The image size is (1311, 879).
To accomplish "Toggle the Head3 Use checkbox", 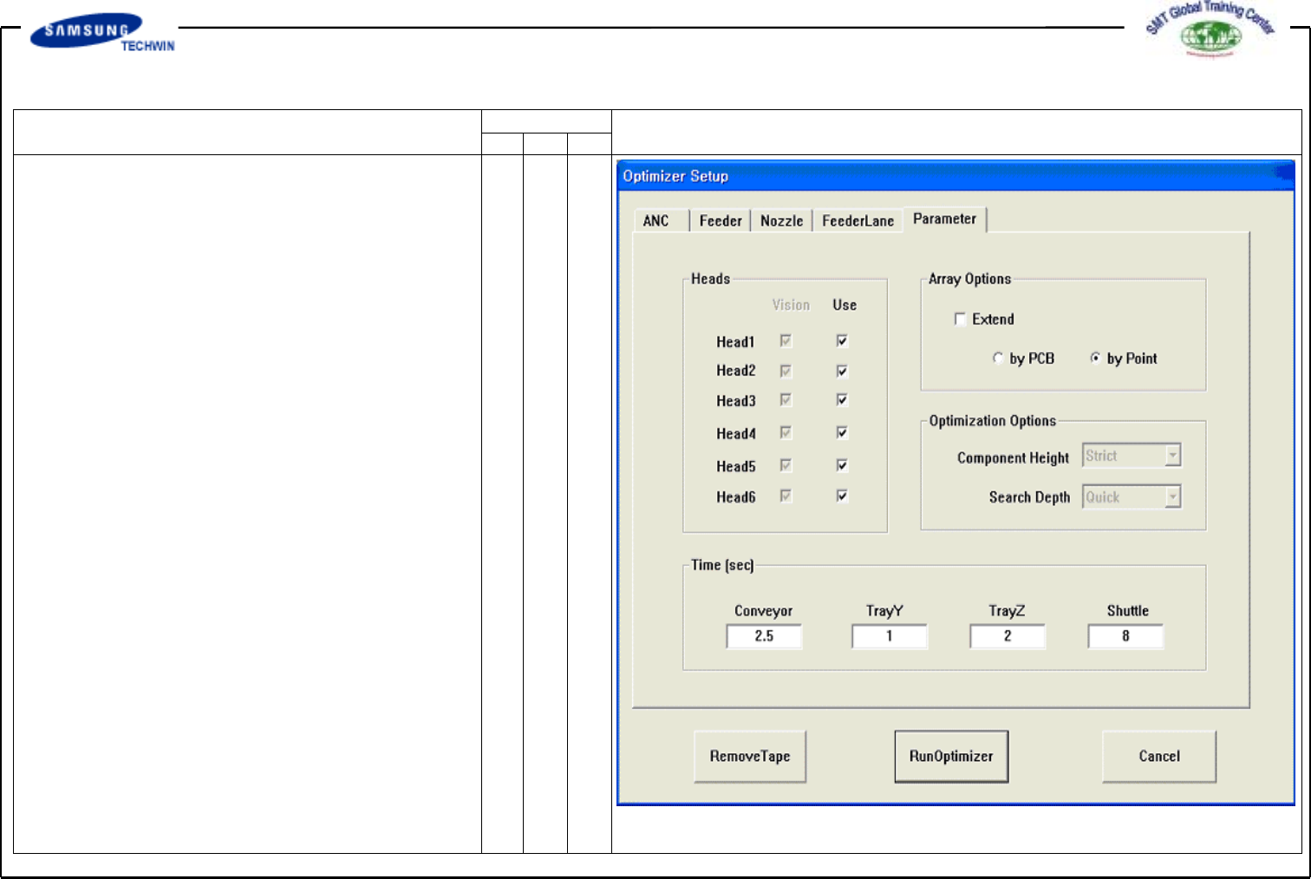I will coord(841,400).
